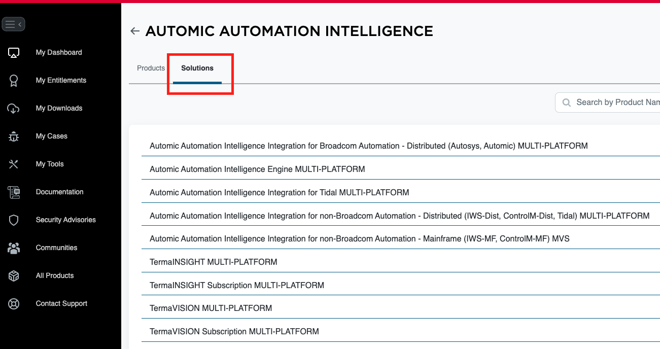Click the Search by Product Name field
Screen dimensions: 660x349
(x=614, y=102)
